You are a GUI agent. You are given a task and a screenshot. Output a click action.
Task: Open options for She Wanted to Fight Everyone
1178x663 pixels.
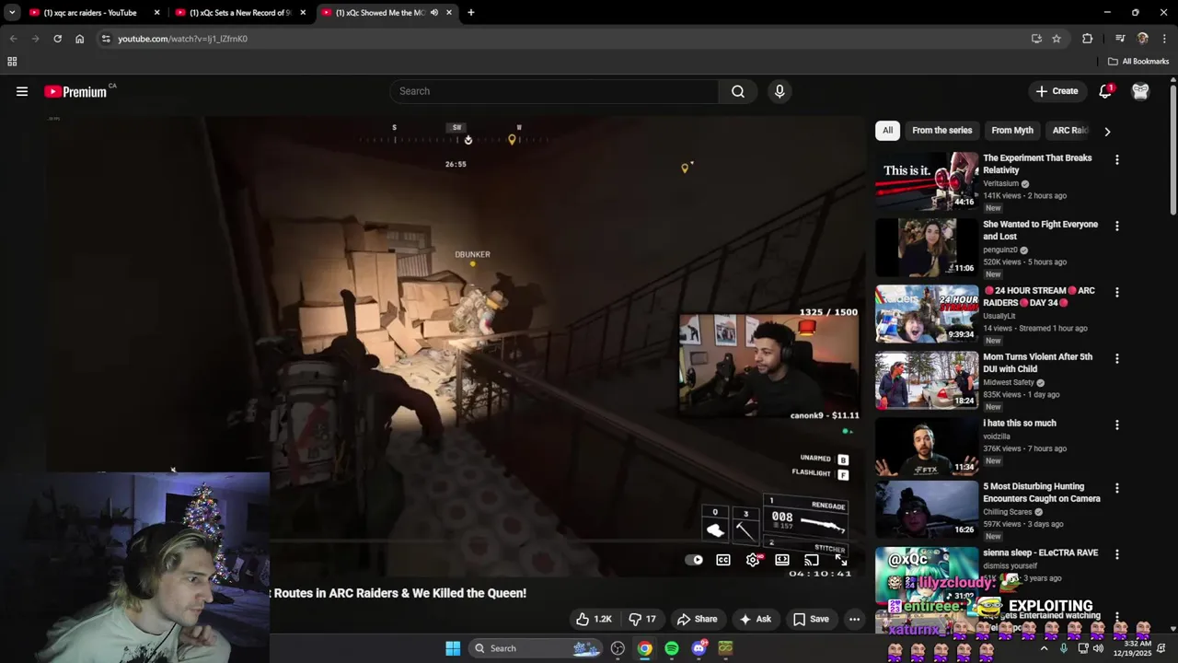1116,226
